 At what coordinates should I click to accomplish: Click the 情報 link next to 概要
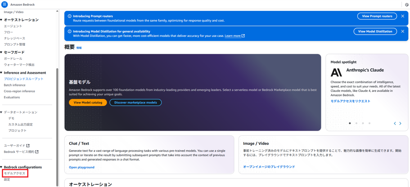(79, 48)
